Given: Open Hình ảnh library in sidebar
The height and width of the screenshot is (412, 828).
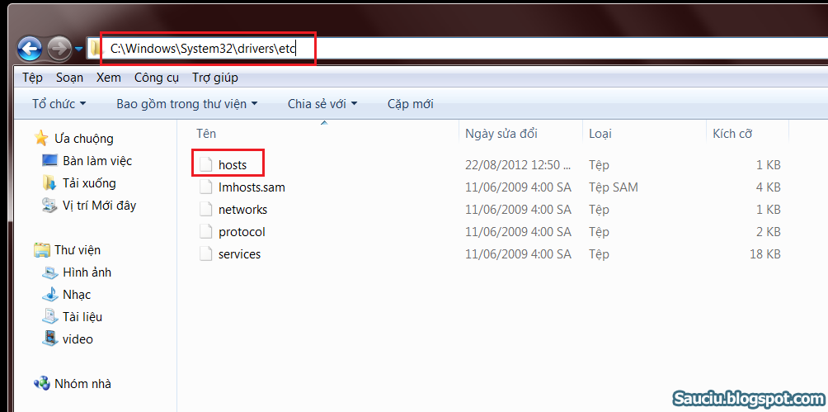Looking at the screenshot, I should [x=87, y=272].
